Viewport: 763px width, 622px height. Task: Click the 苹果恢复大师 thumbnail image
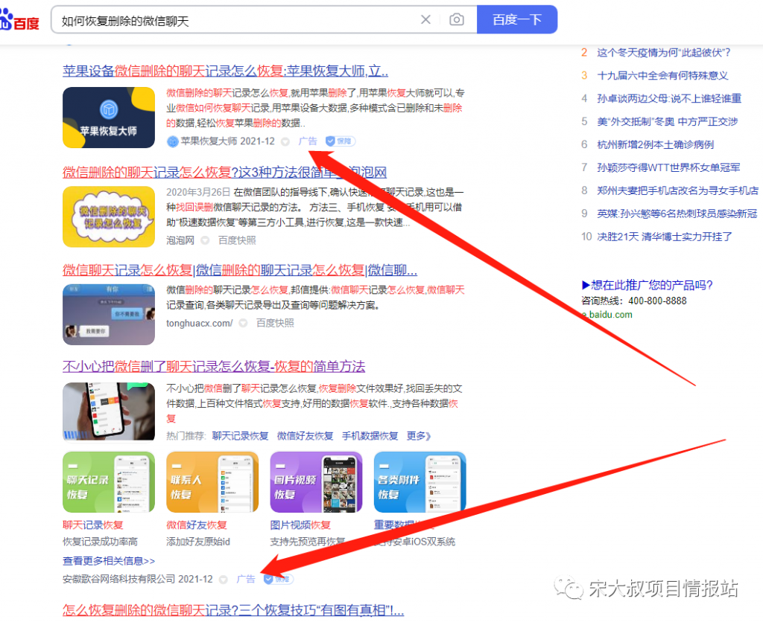click(109, 118)
